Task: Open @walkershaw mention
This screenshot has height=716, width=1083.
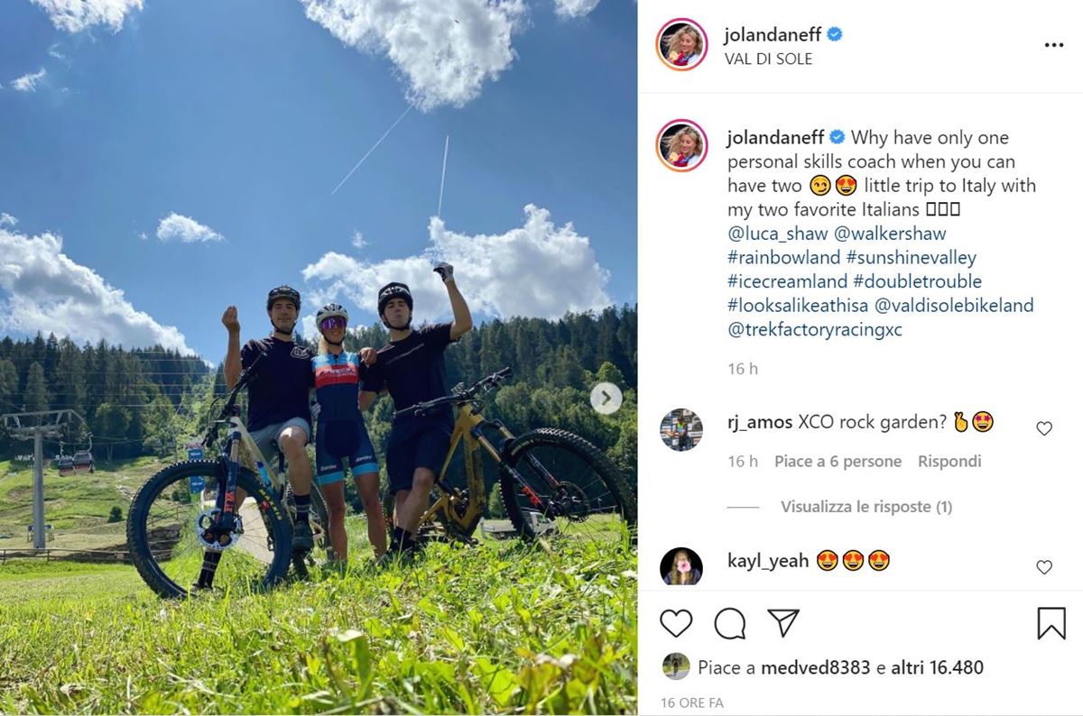Action: pos(890,234)
